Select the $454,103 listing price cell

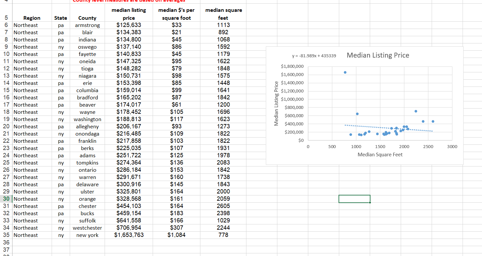click(x=129, y=206)
